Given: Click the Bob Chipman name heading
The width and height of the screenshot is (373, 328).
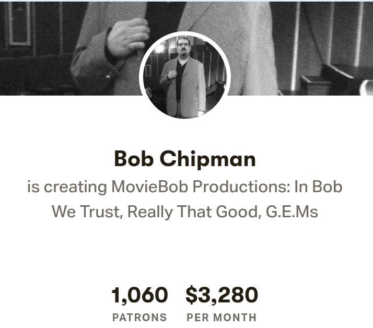Looking at the screenshot, I should [x=185, y=159].
